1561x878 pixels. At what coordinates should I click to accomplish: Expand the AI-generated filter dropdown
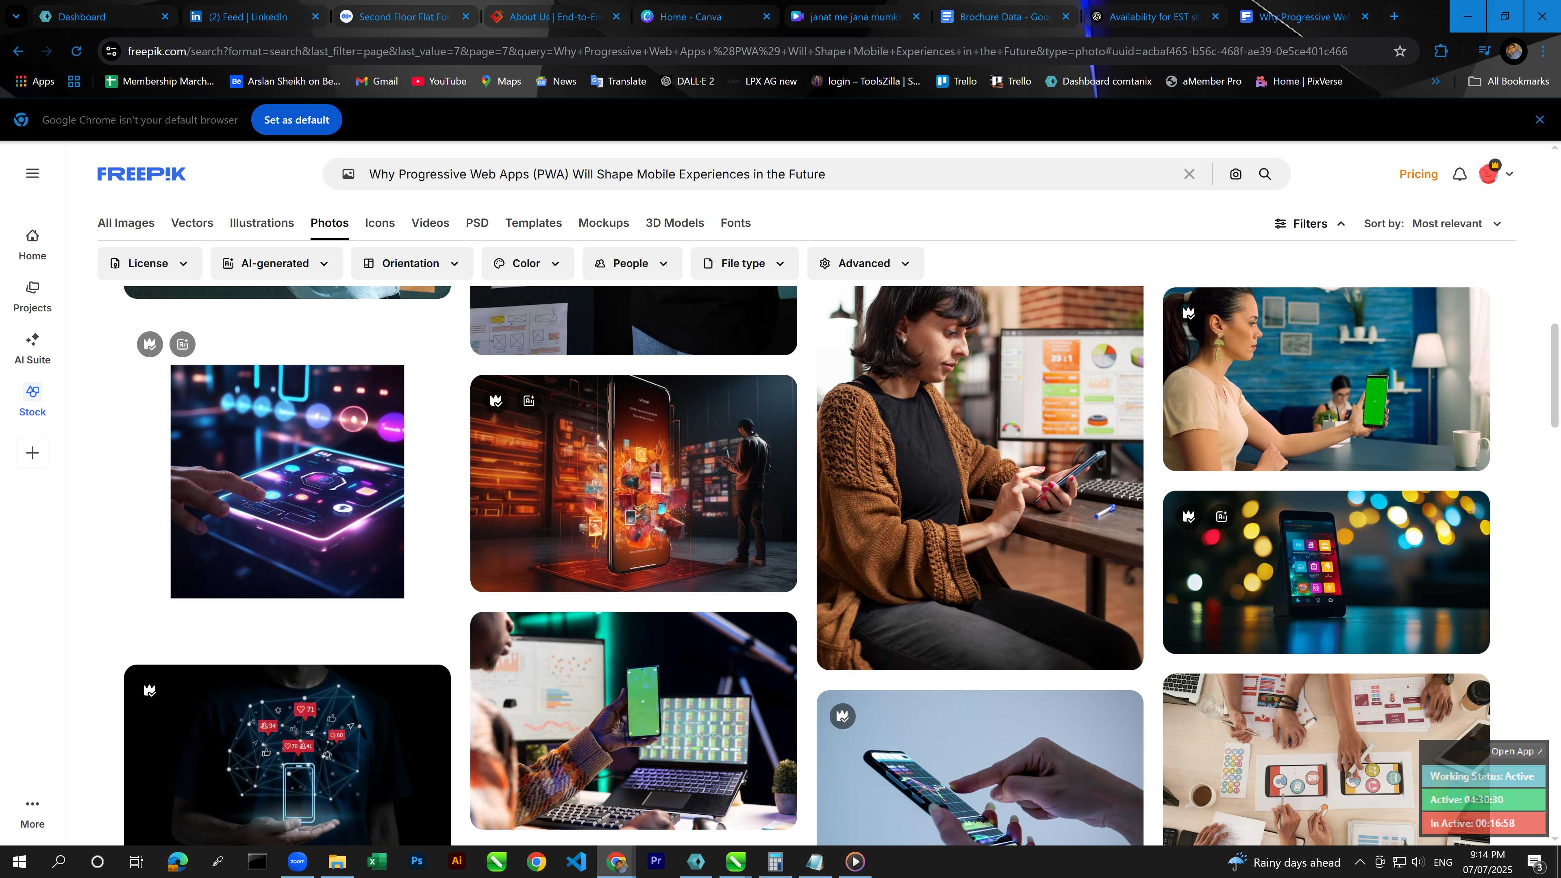click(x=276, y=263)
